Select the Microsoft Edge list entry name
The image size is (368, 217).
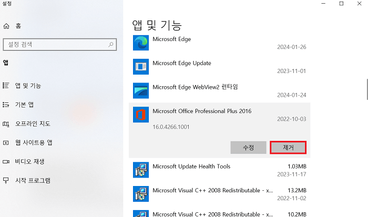tap(172, 39)
